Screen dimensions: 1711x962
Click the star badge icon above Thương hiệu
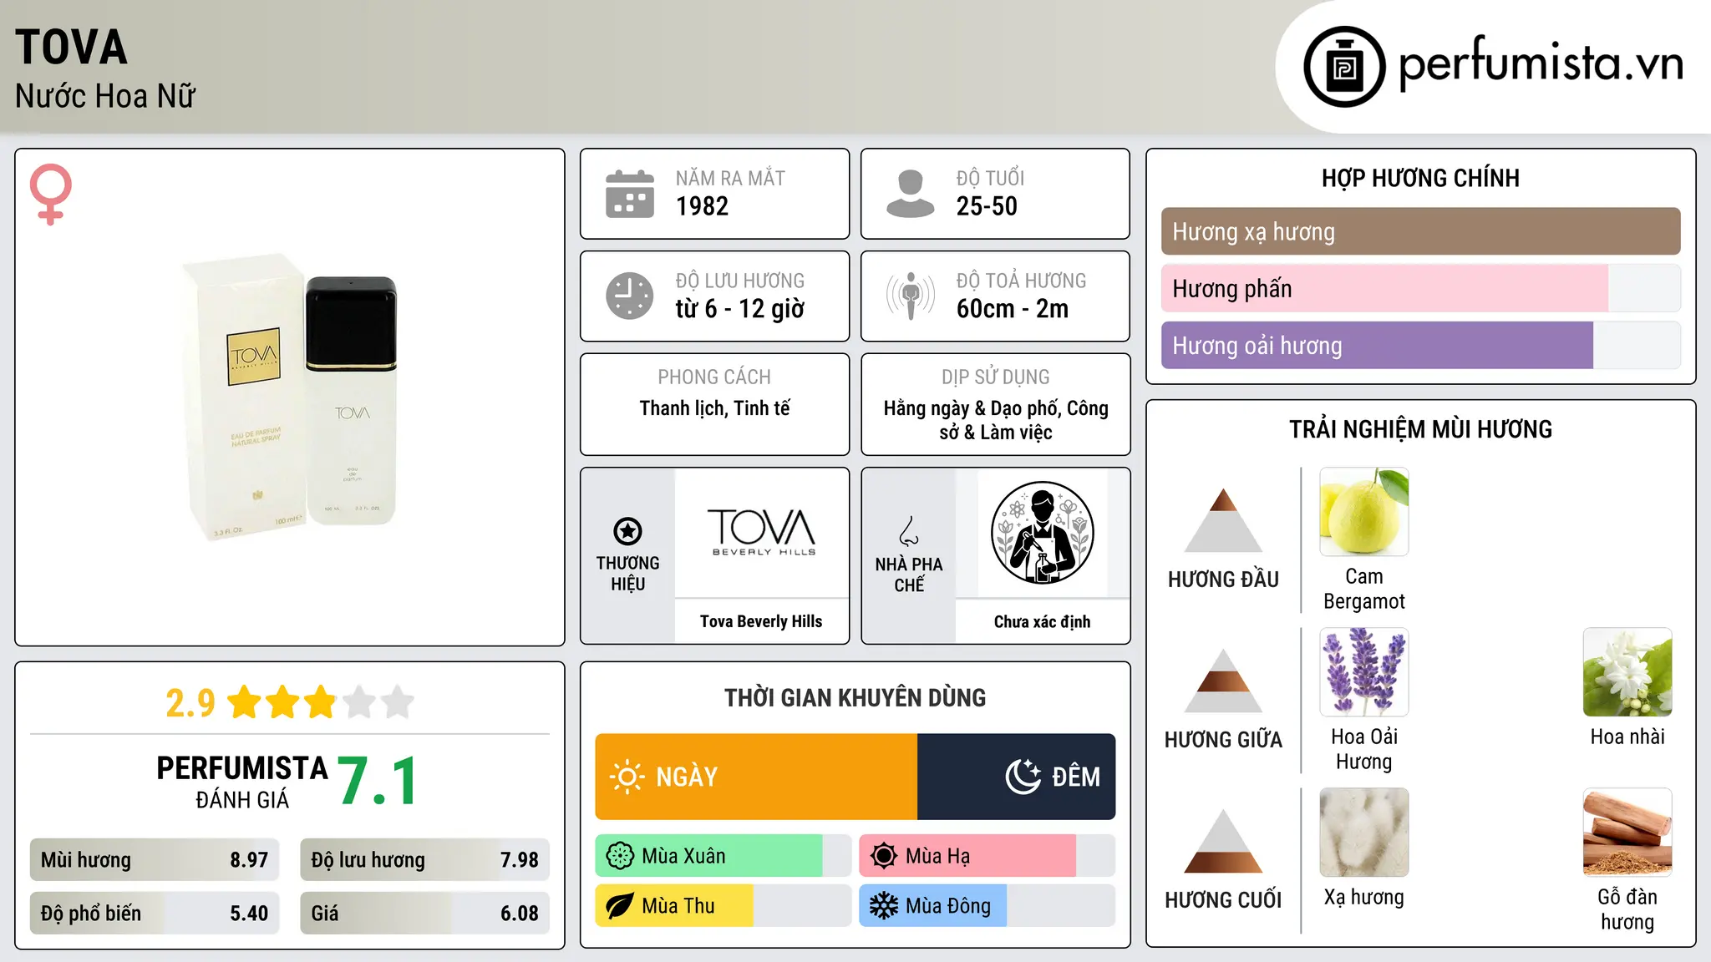tap(627, 531)
